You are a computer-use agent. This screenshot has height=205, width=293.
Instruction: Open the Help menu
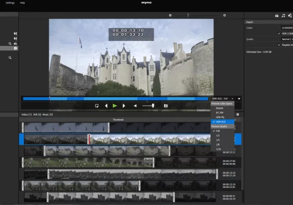point(22,3)
